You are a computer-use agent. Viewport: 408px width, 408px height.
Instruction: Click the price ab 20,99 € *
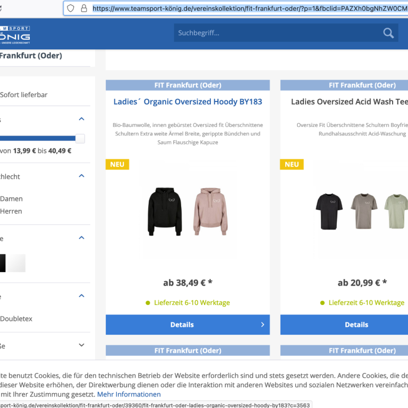pos(362,283)
